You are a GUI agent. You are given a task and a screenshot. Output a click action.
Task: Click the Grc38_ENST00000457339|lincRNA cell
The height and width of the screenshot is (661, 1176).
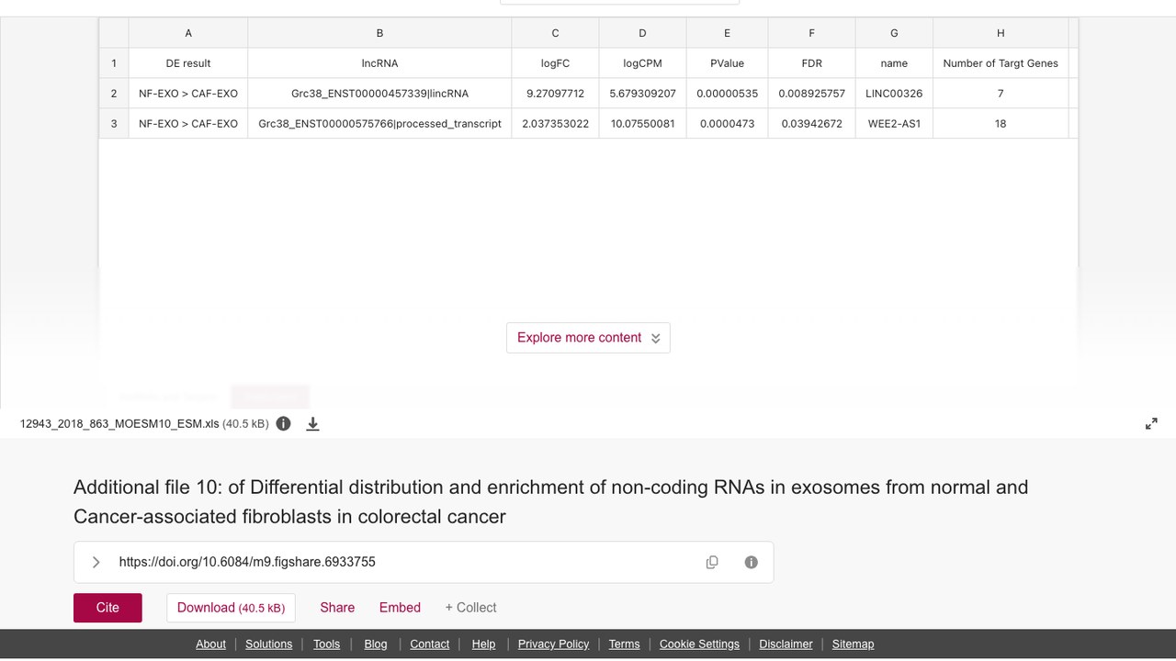379,94
